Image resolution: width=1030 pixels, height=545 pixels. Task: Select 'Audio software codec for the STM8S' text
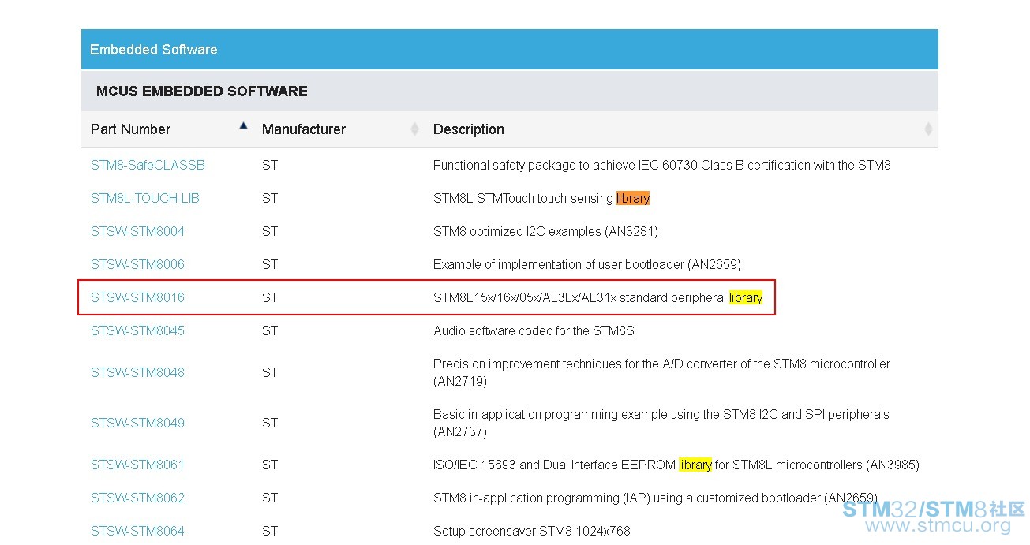(534, 330)
